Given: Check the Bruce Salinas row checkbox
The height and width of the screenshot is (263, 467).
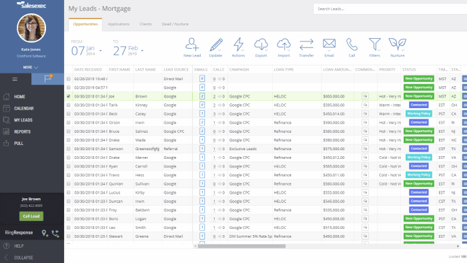Looking at the screenshot, I should coord(69,131).
